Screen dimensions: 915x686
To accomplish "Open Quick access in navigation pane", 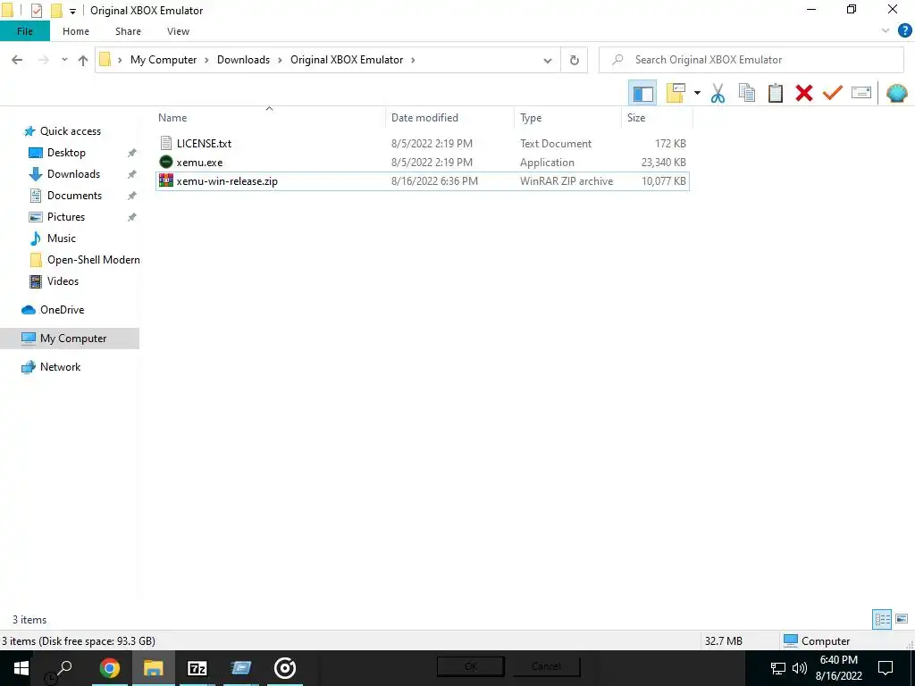I will (70, 131).
